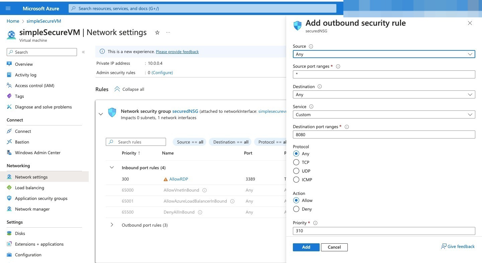Click the DenyAllInBound info icon
The height and width of the screenshot is (263, 482).
tap(200, 212)
